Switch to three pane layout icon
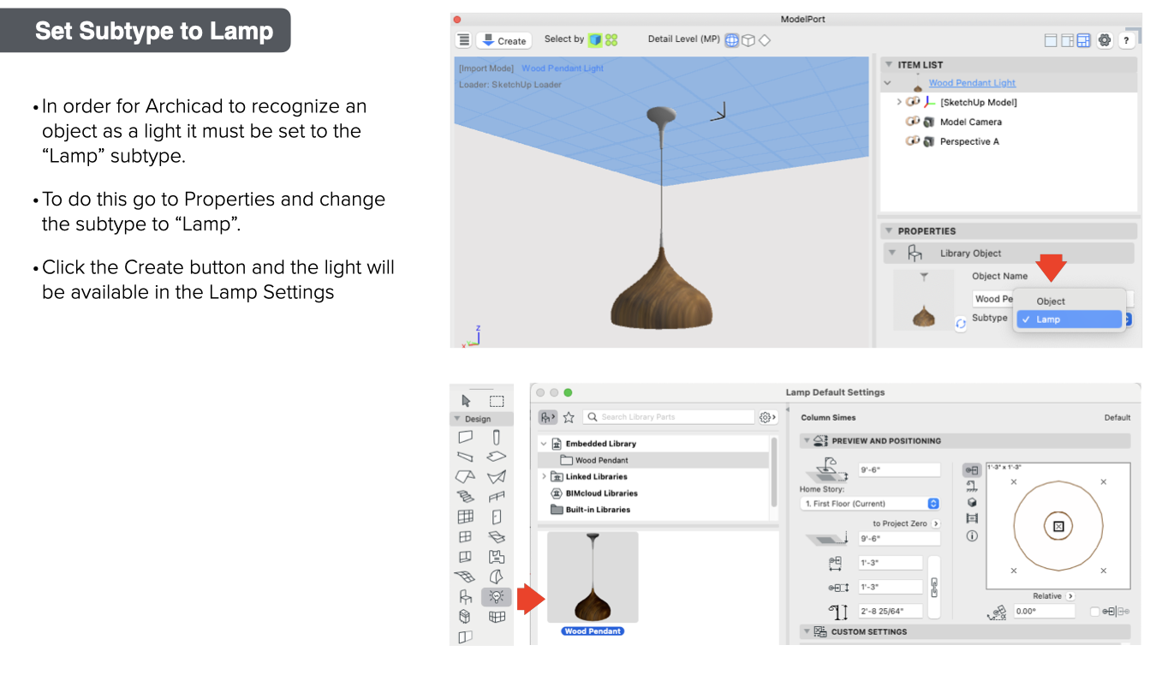The image size is (1168, 687). coord(1084,40)
